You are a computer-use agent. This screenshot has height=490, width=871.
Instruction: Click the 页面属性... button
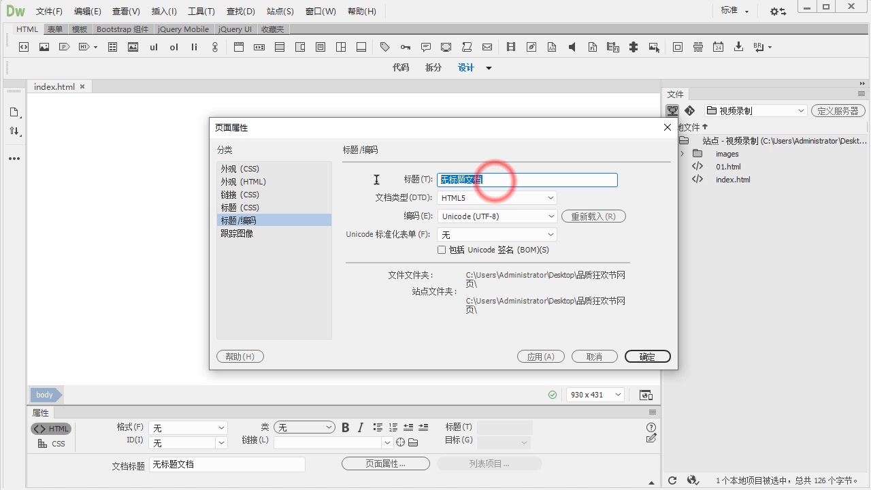pyautogui.click(x=386, y=463)
